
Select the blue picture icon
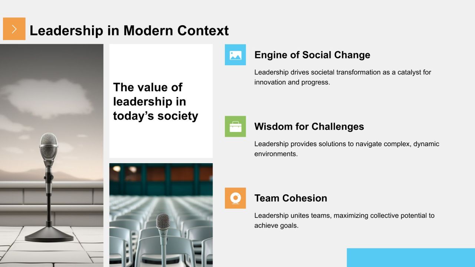tap(235, 55)
